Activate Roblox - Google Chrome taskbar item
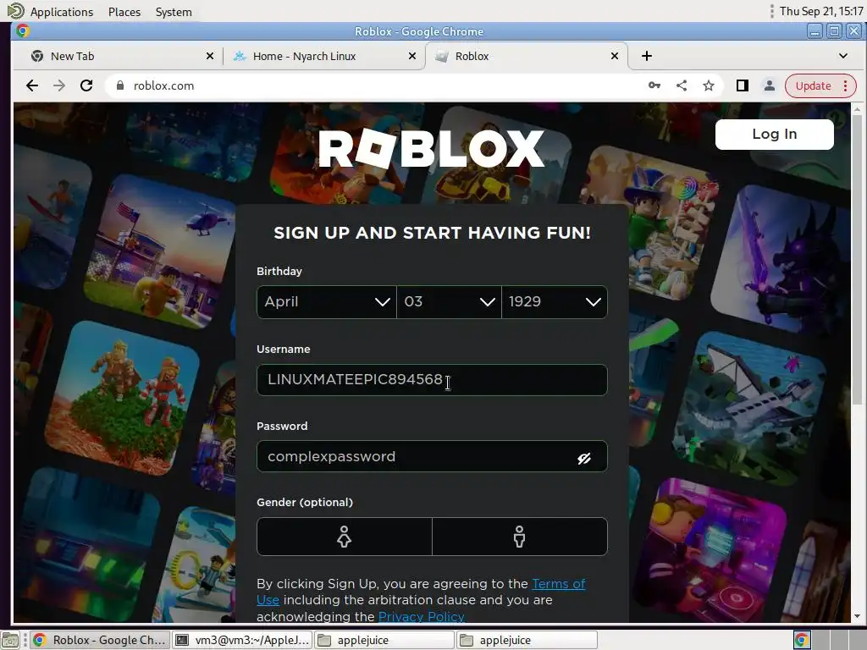Screen dimensions: 867x650 (x=100, y=640)
